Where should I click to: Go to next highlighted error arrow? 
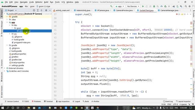coord(190,14)
